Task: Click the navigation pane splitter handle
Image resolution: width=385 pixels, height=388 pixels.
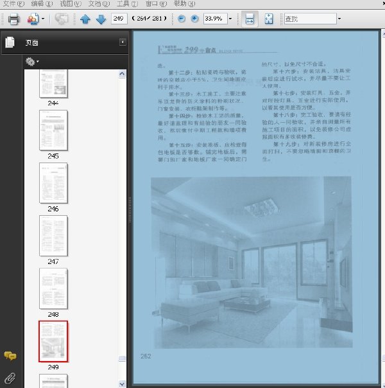Action: (x=130, y=210)
